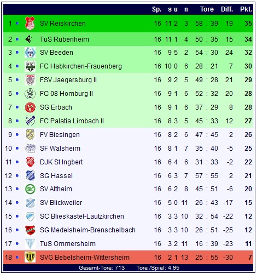This screenshot has height=274, width=257.
Task: Click the SV Altheim green circle logo
Action: (x=30, y=189)
